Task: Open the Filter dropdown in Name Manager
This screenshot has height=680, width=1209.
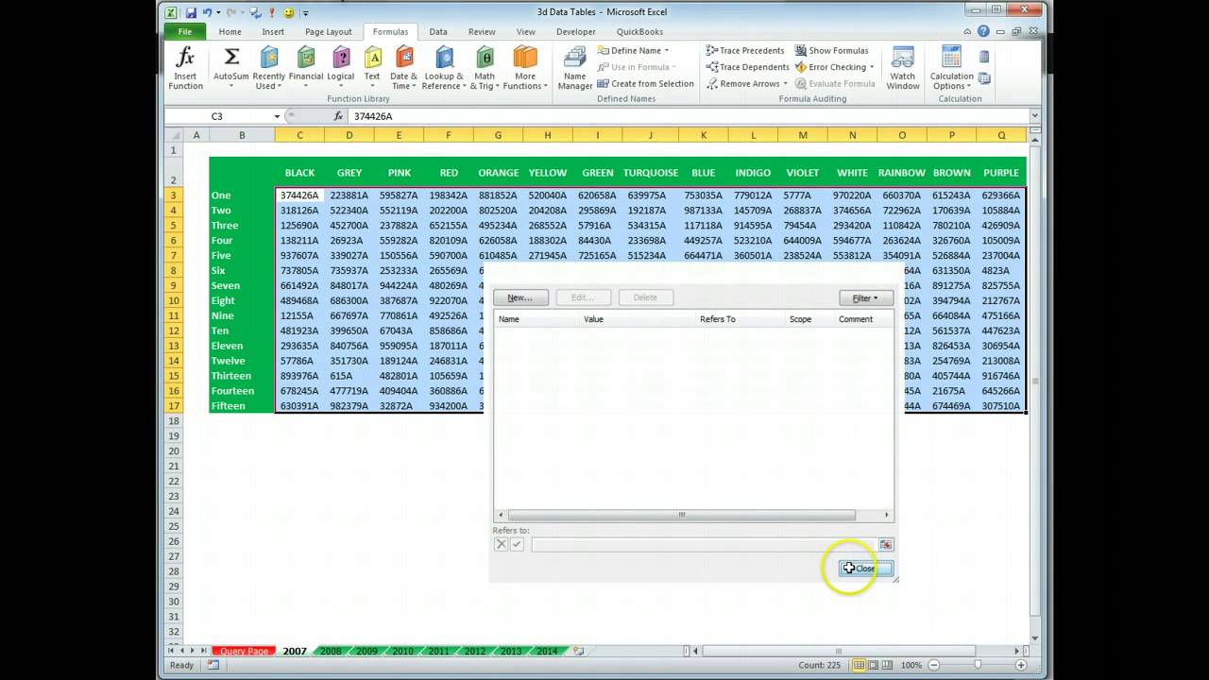Action: point(865,297)
